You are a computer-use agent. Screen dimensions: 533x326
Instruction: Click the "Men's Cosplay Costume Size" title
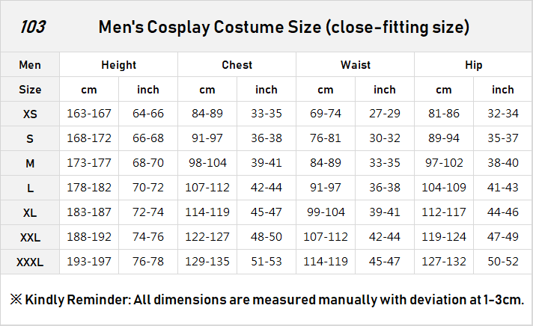(284, 28)
